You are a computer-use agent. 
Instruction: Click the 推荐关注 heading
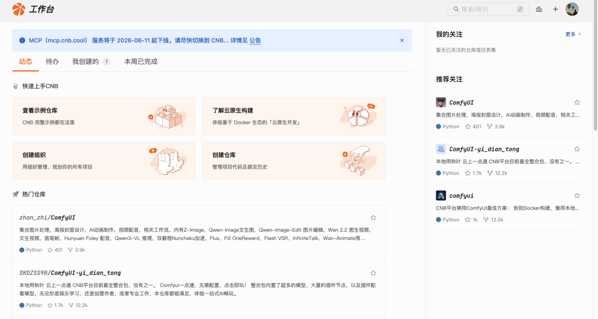coord(449,79)
